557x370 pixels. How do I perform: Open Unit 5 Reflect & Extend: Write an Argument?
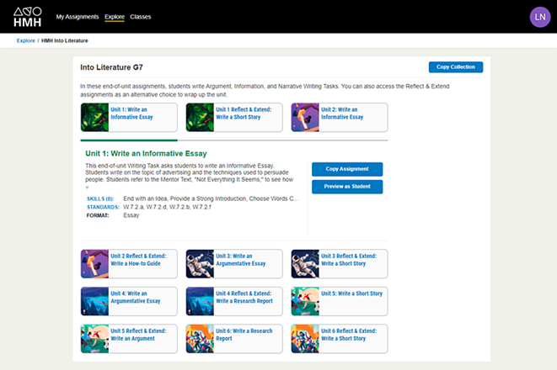[129, 339]
